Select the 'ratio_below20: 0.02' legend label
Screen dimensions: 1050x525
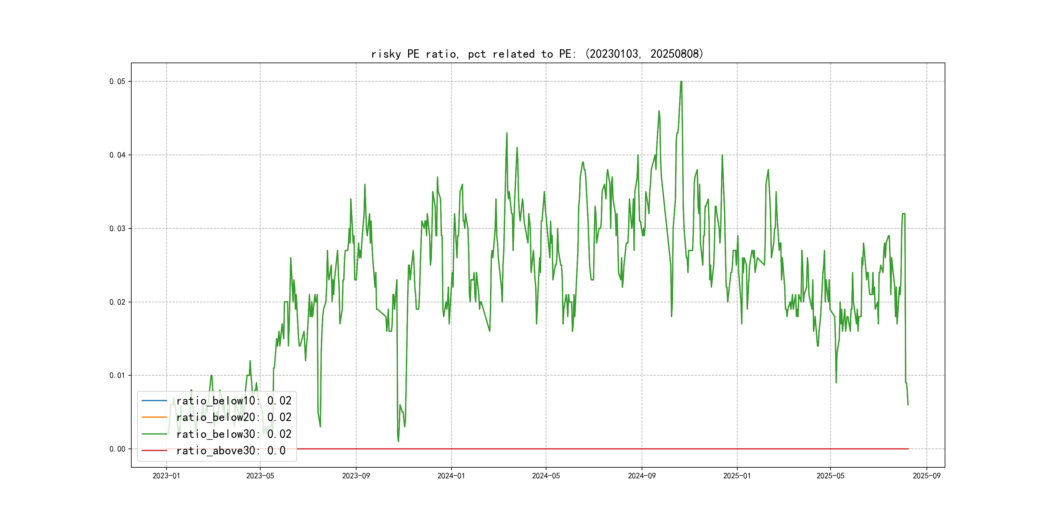point(234,417)
